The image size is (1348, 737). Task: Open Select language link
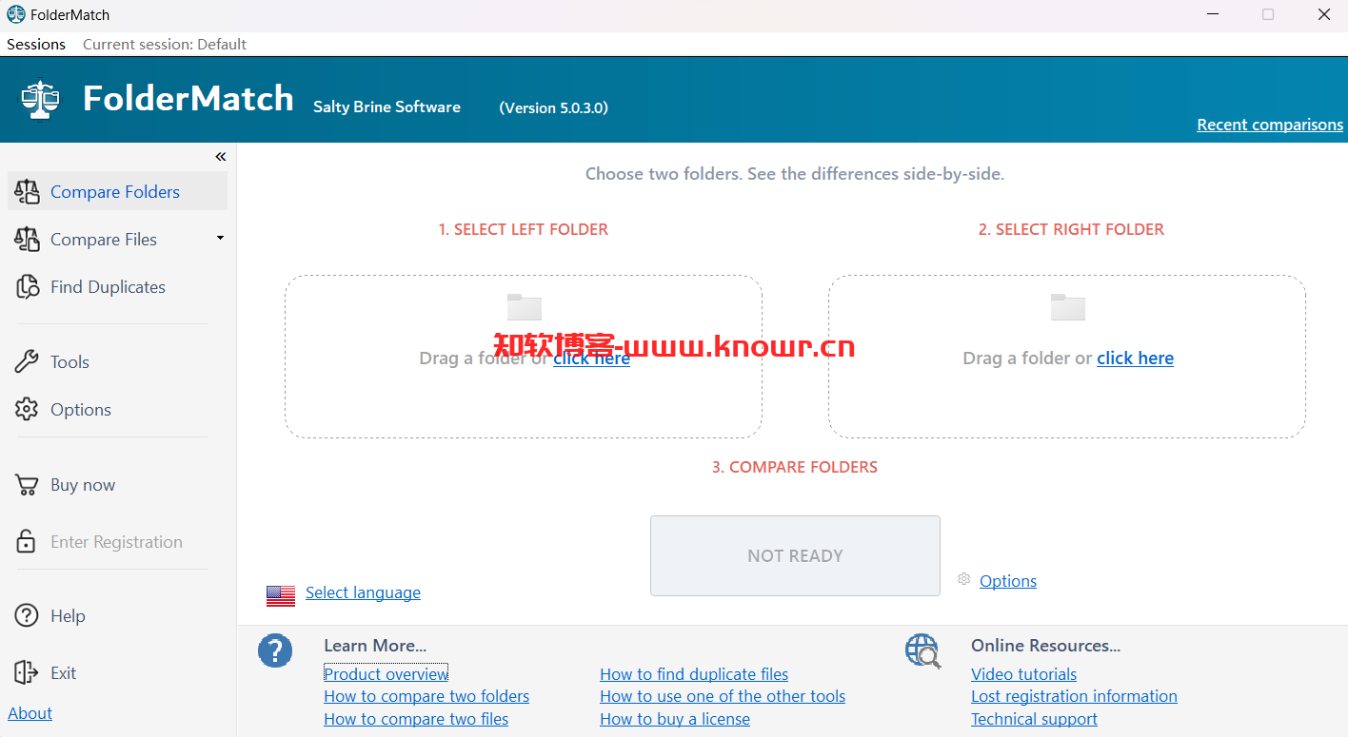[363, 592]
